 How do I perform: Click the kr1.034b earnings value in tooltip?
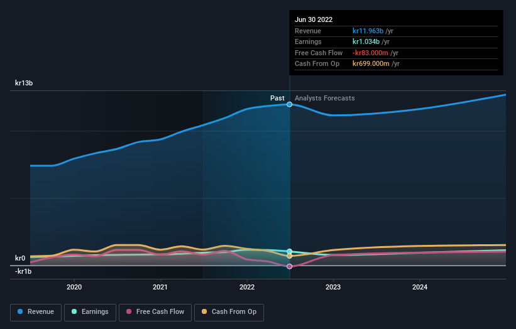(366, 41)
